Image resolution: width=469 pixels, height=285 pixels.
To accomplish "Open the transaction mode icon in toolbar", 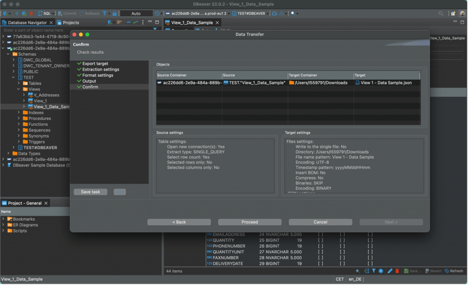I will [x=105, y=13].
